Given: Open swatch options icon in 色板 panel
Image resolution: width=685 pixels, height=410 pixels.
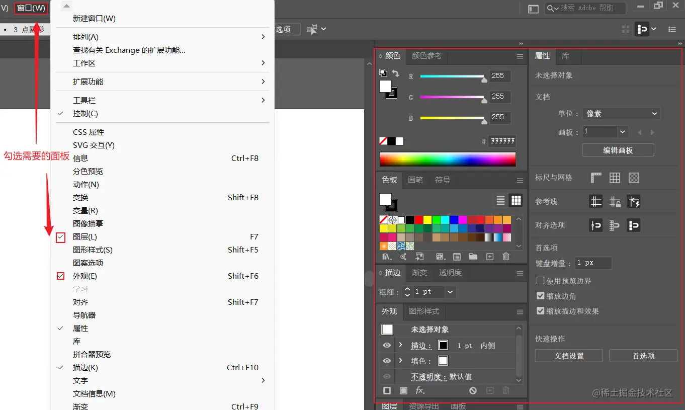Looking at the screenshot, I should pos(457,257).
